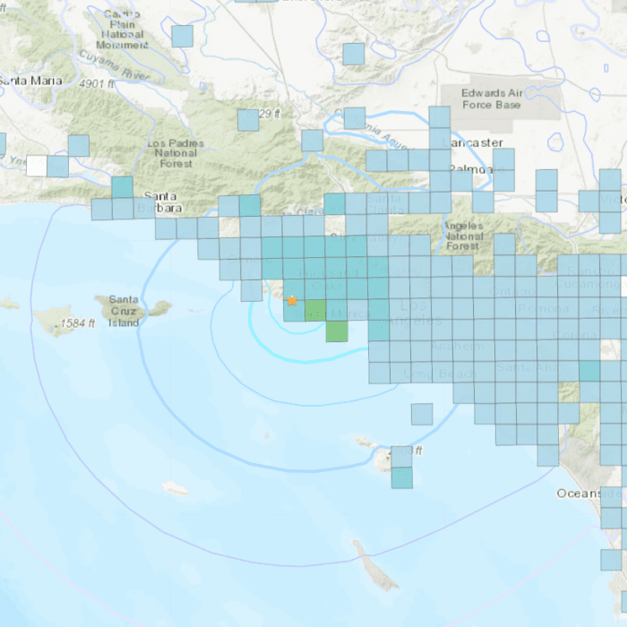The image size is (627, 627).
Task: Click the Lancaster city label
Action: (473, 142)
